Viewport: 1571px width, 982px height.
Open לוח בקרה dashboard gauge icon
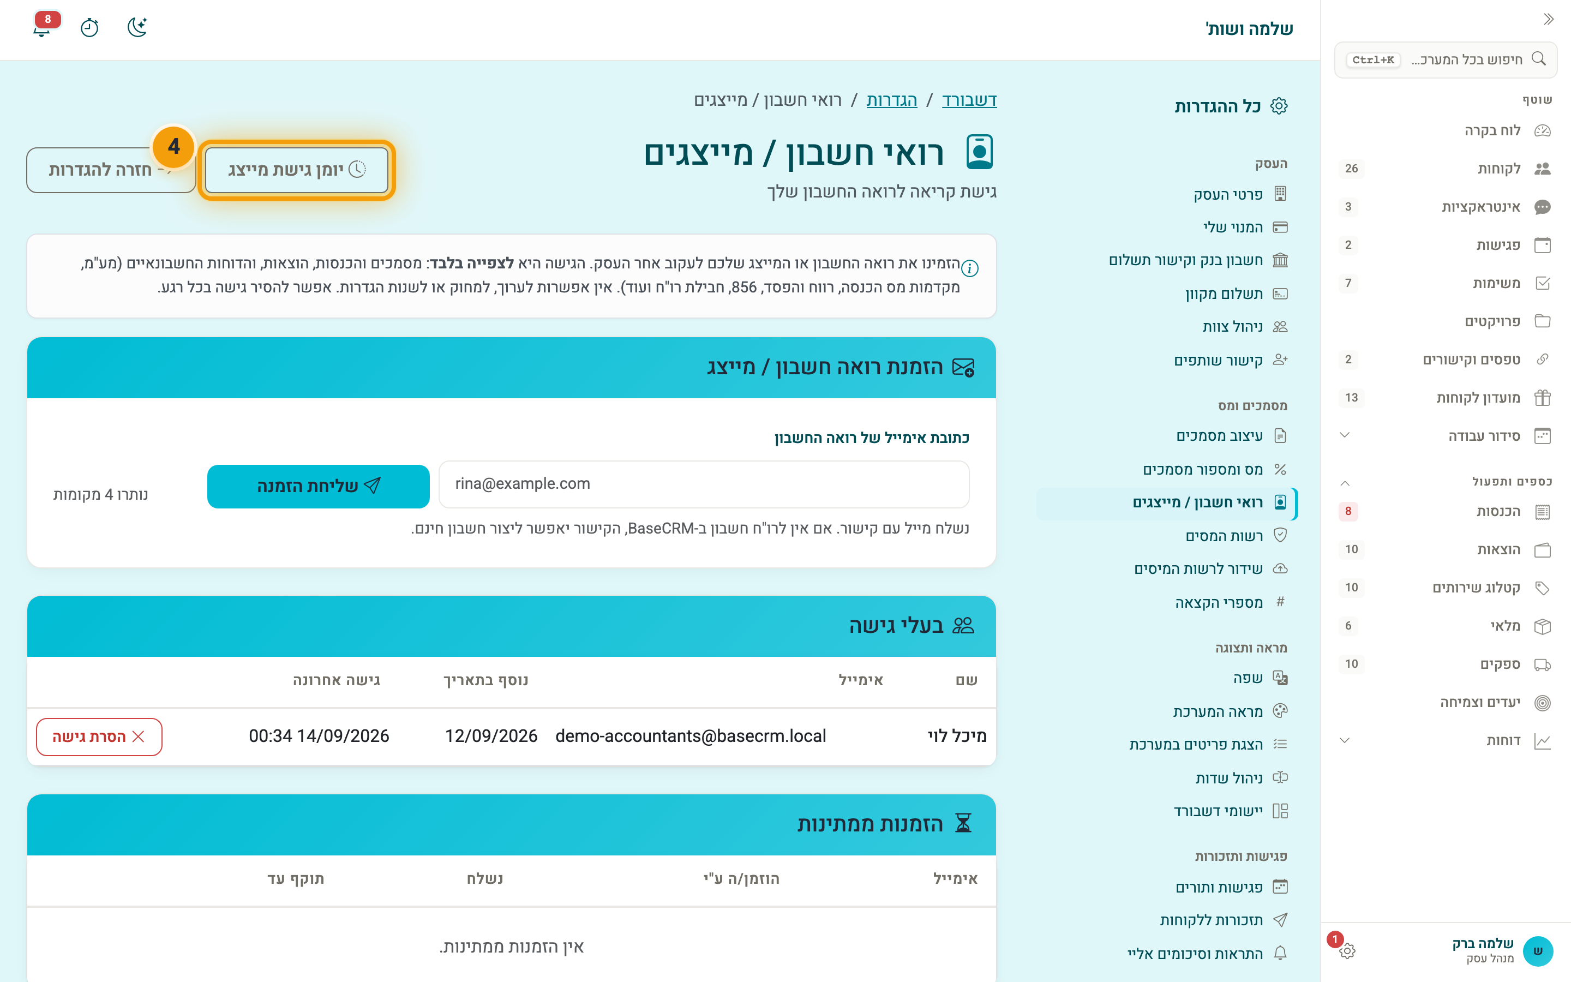click(1543, 130)
